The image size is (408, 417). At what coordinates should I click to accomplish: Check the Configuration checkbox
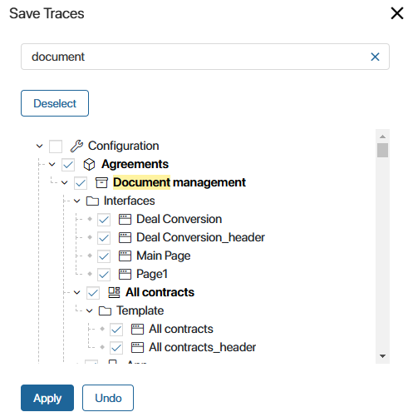tap(56, 146)
